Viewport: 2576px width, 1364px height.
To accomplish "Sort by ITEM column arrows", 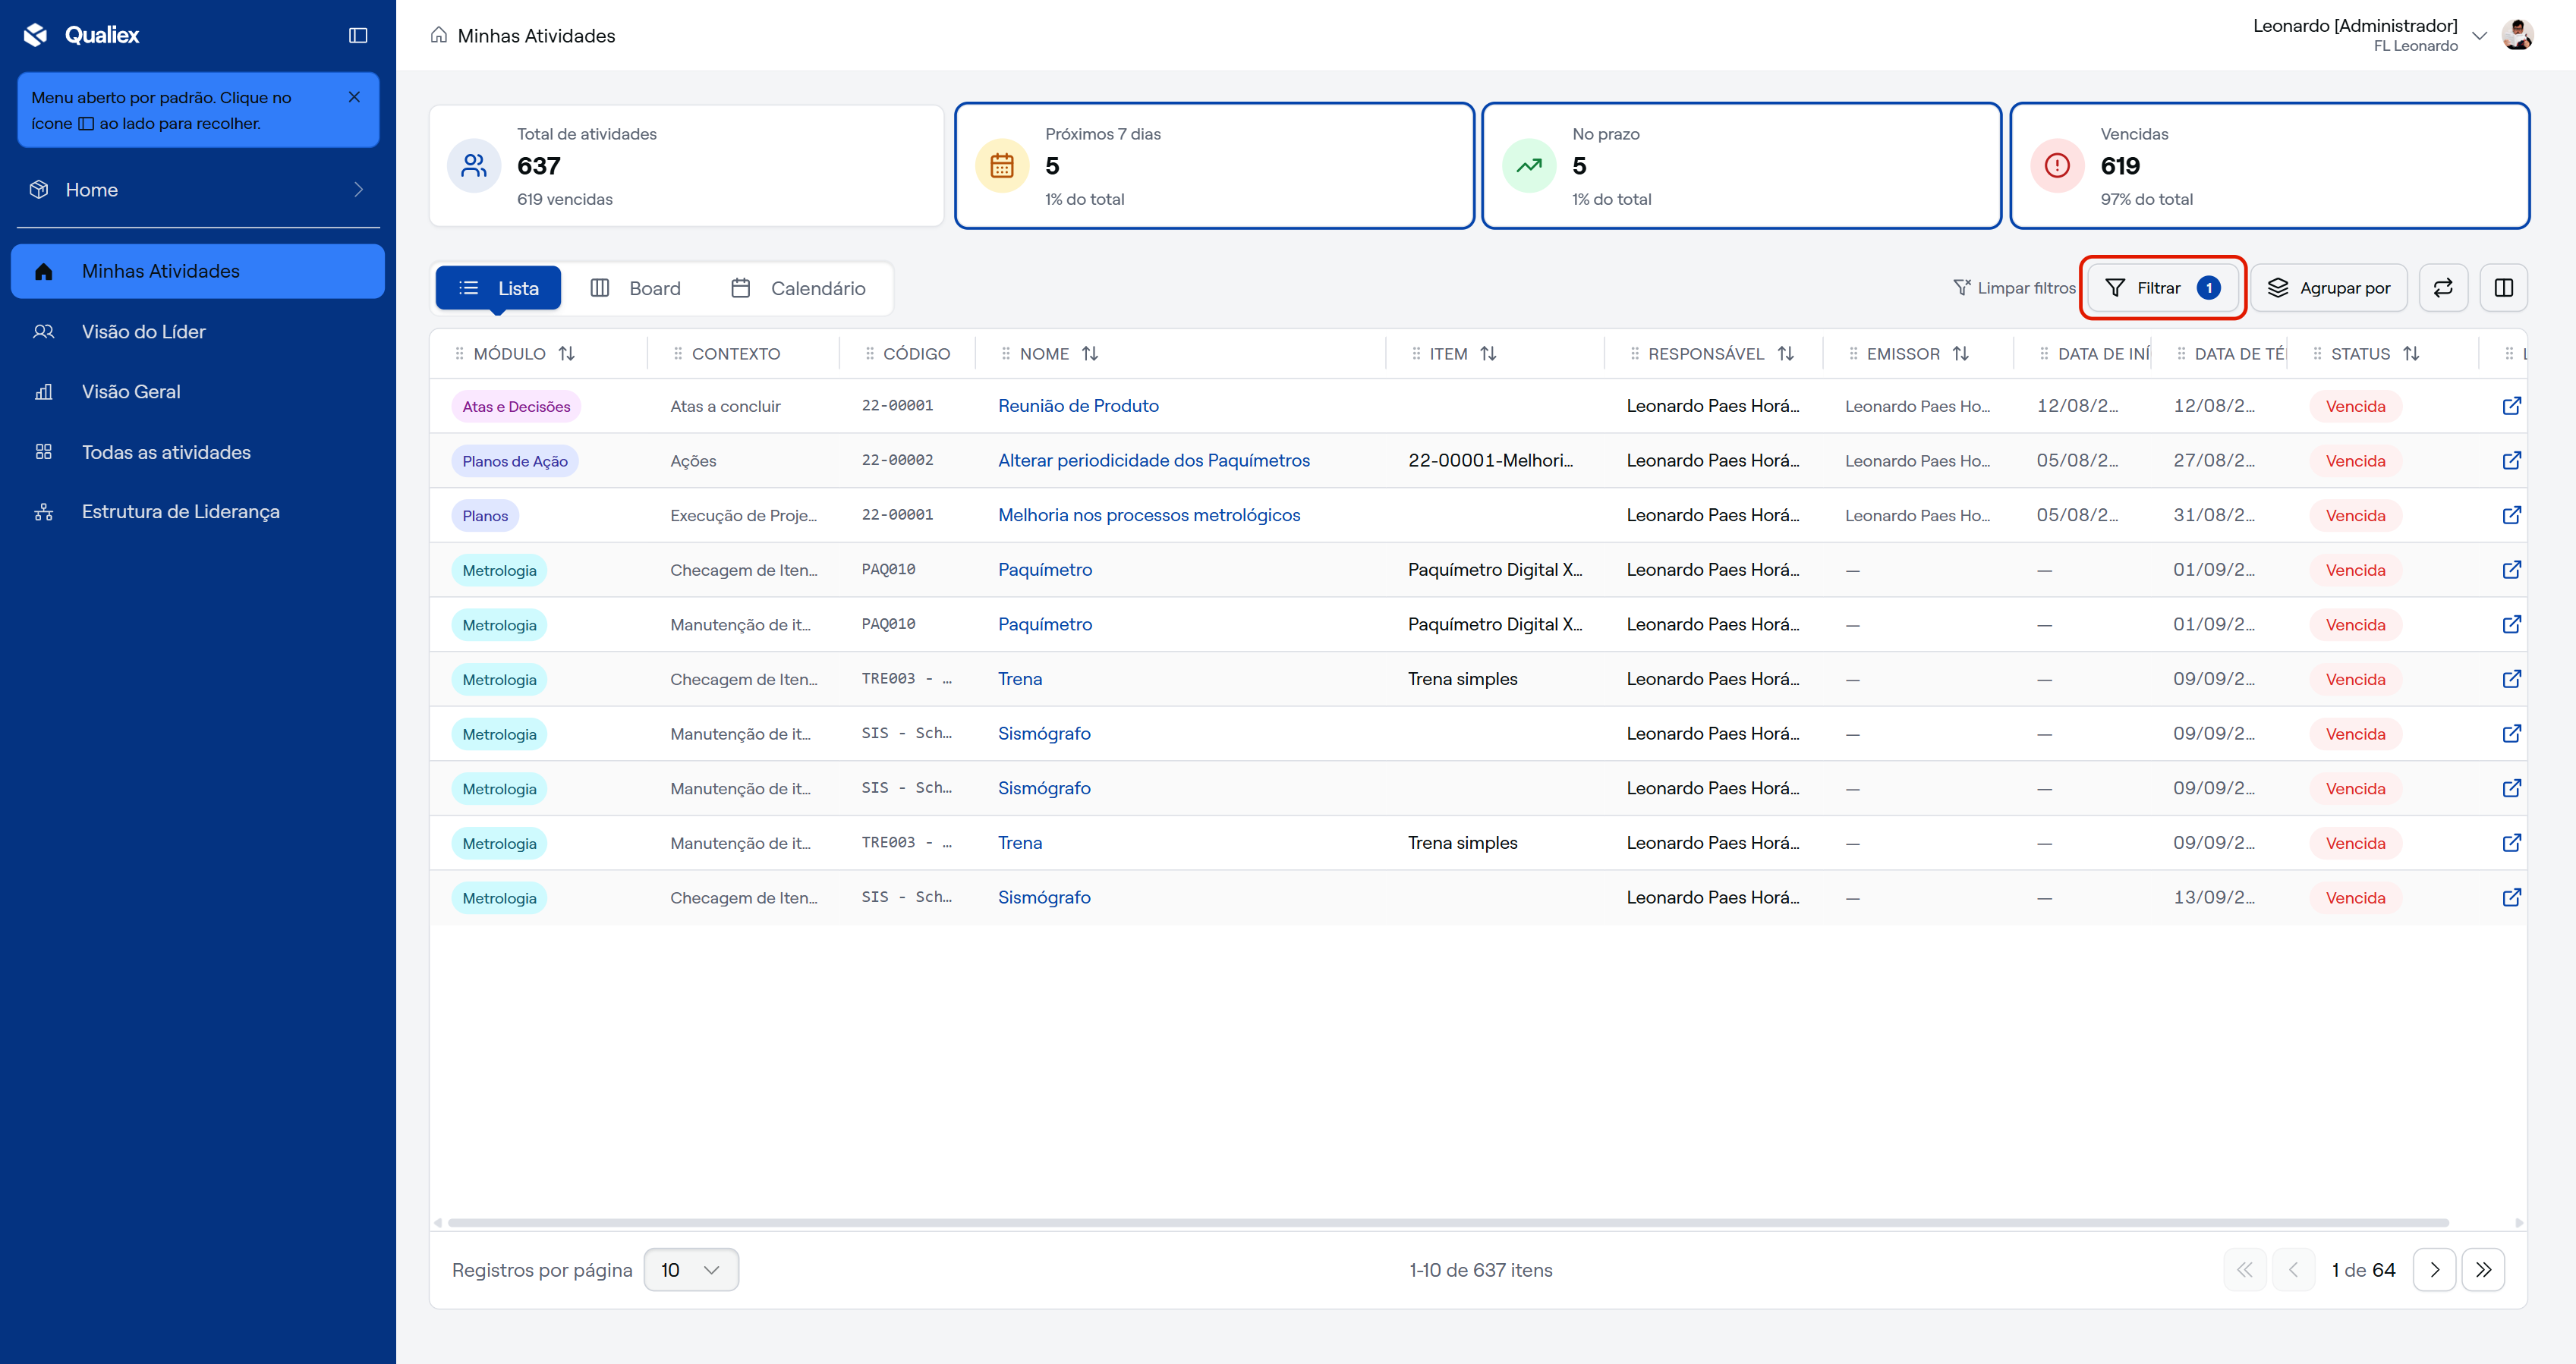I will coord(1488,354).
